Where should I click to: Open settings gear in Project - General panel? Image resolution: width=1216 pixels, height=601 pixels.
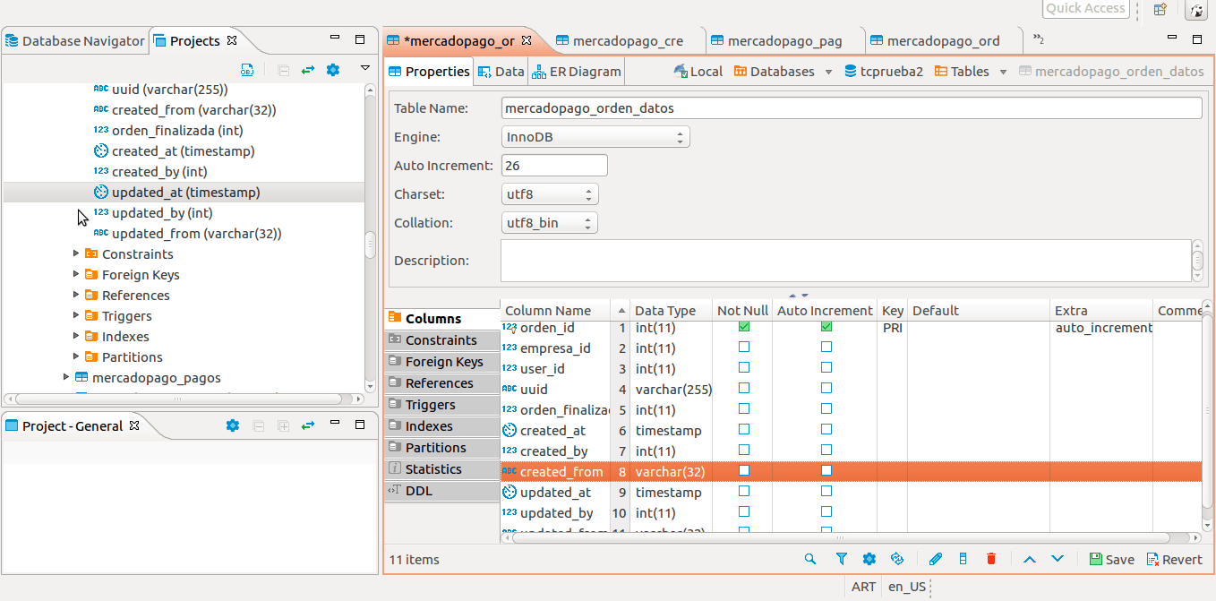point(233,426)
